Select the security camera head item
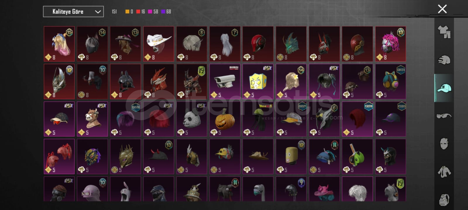Image resolution: width=468 pixels, height=210 pixels. (225, 81)
